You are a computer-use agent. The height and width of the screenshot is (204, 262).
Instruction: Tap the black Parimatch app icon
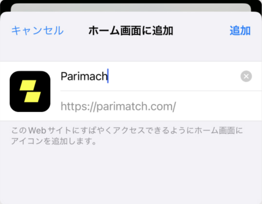(x=30, y=91)
